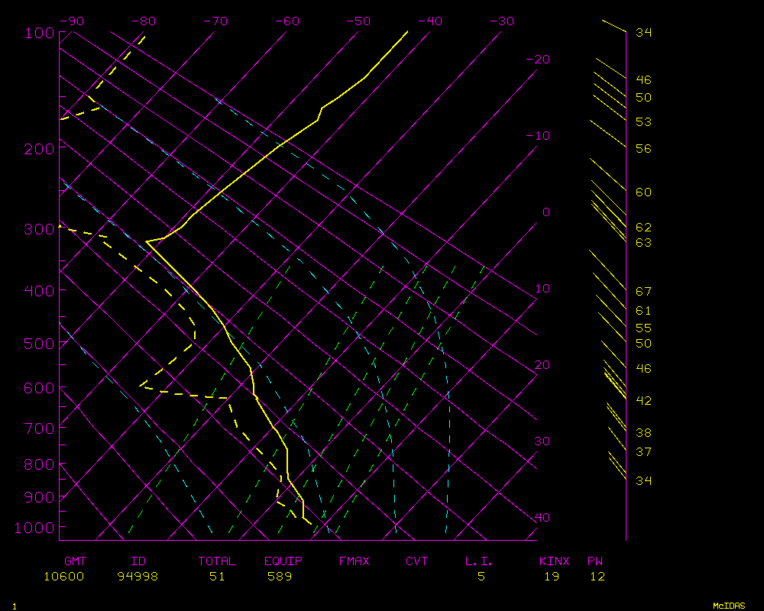The image size is (764, 611).
Task: Click the KINX value 19
Action: click(x=552, y=577)
